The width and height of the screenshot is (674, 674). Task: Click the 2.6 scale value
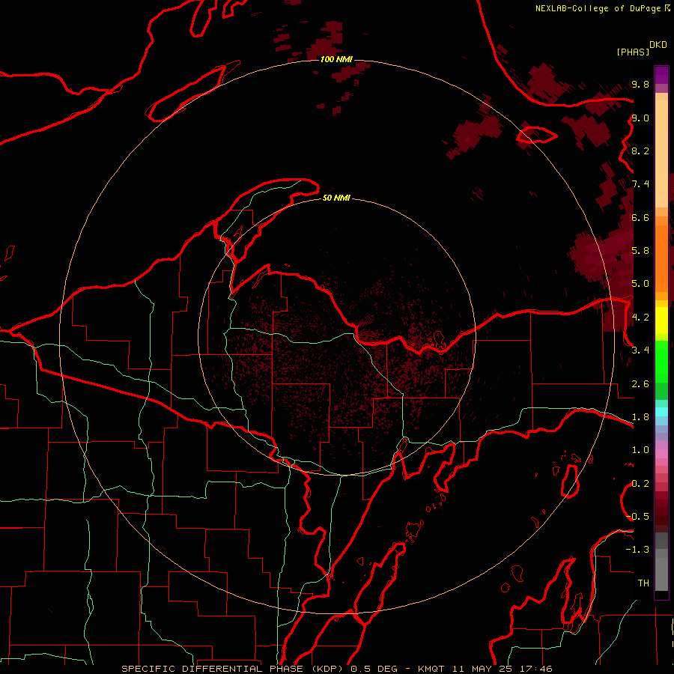point(640,384)
